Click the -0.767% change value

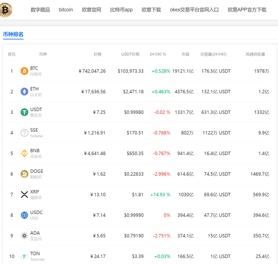pyautogui.click(x=162, y=154)
